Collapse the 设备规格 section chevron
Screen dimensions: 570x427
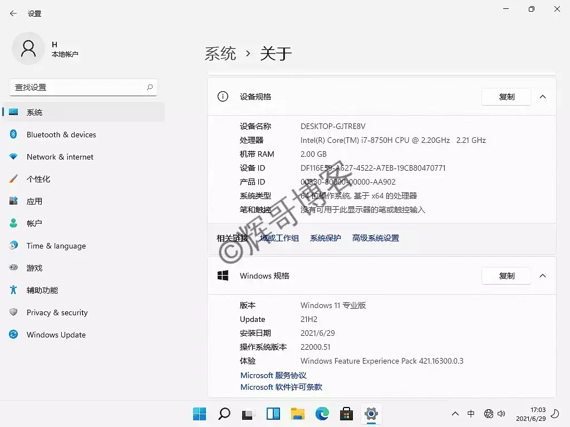pyautogui.click(x=543, y=97)
